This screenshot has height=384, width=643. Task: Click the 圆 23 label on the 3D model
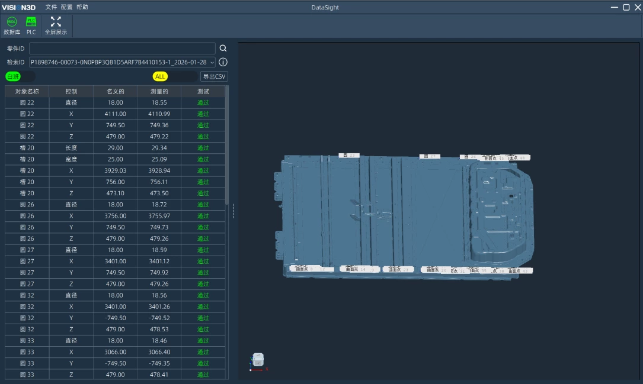point(350,156)
